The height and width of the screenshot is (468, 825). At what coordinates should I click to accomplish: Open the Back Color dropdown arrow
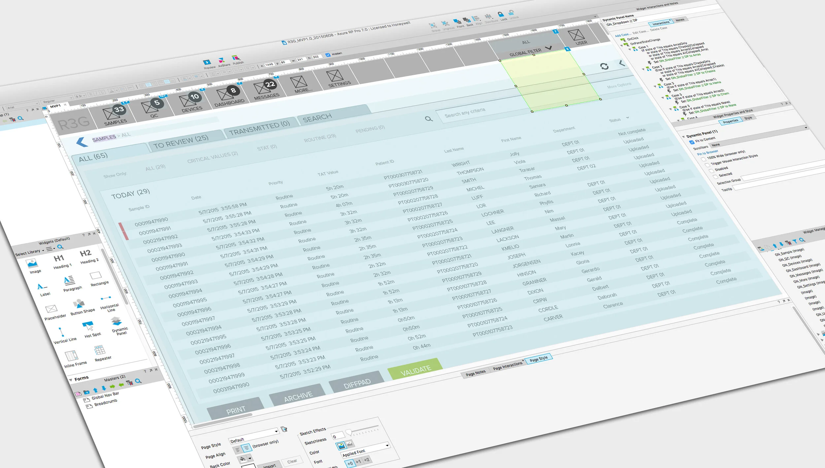coord(249,458)
